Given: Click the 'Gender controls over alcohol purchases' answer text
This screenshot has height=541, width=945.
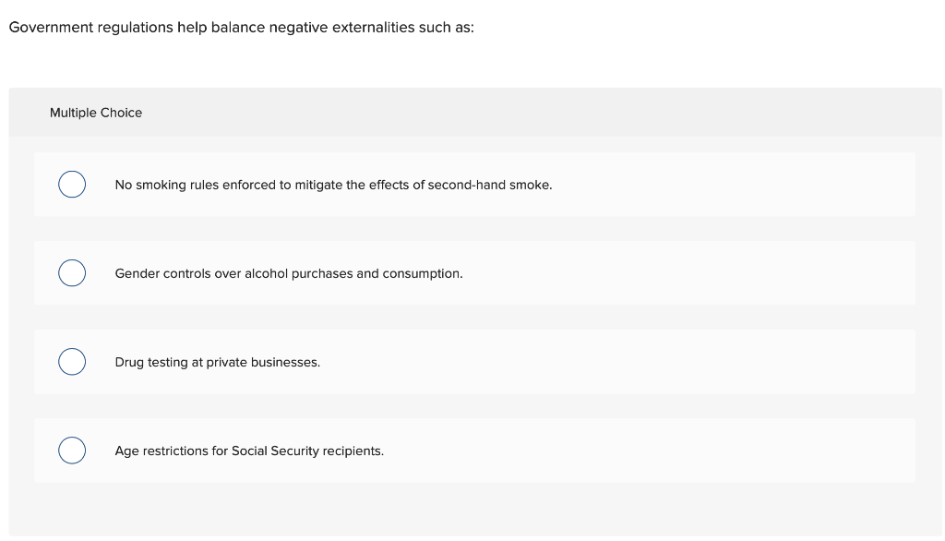Looking at the screenshot, I should tap(288, 273).
